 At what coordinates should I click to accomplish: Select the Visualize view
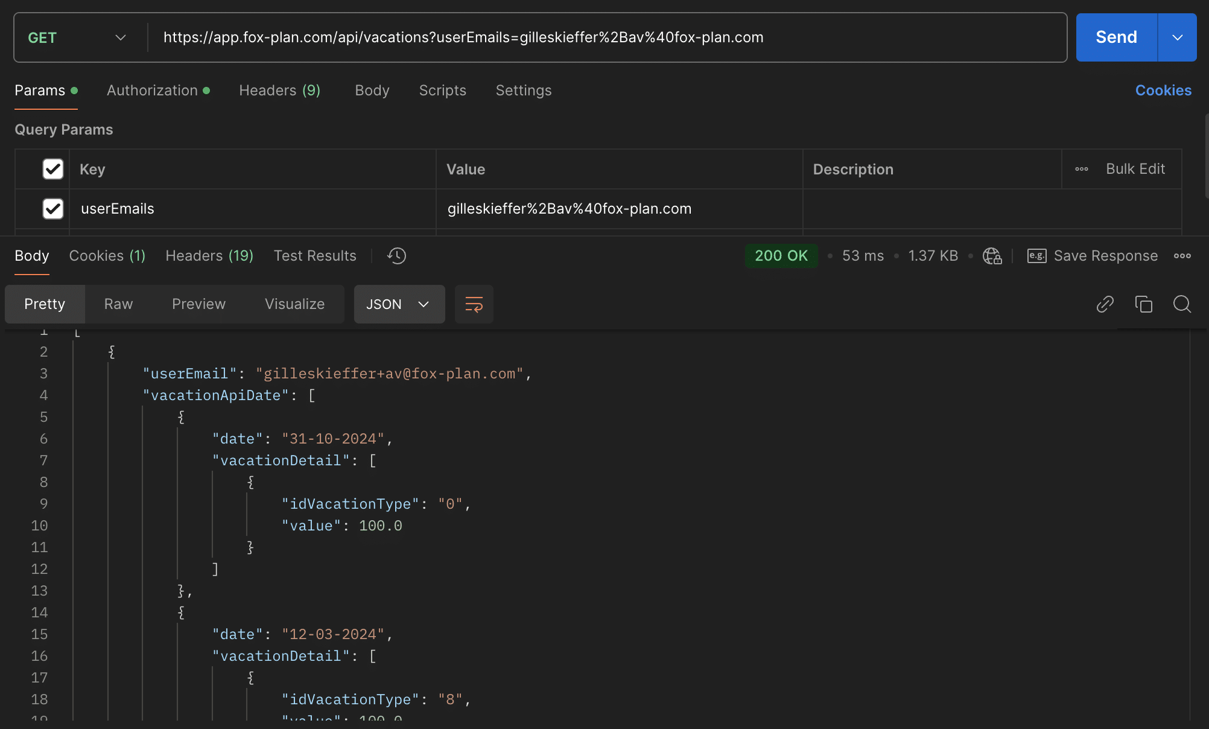(x=294, y=304)
